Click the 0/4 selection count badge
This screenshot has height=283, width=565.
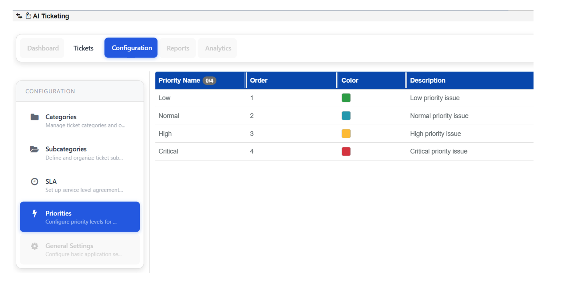pyautogui.click(x=209, y=81)
